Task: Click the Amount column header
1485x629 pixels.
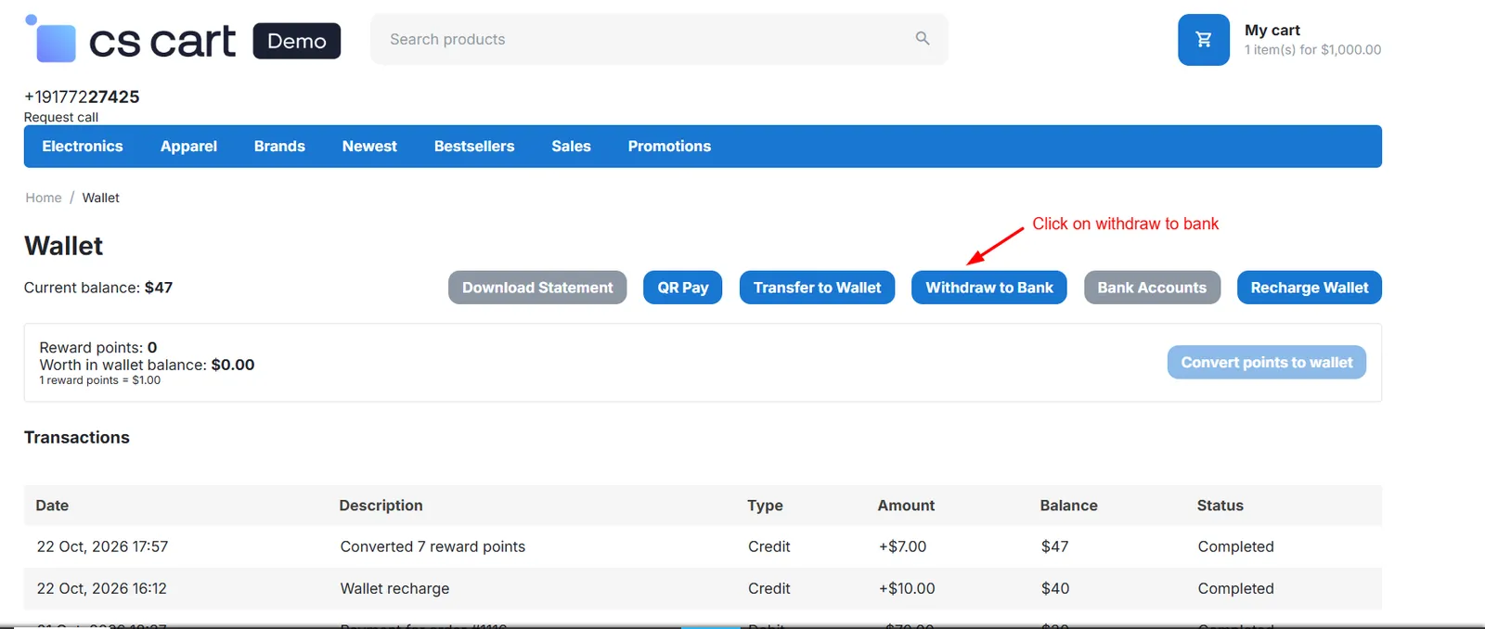Action: point(906,506)
